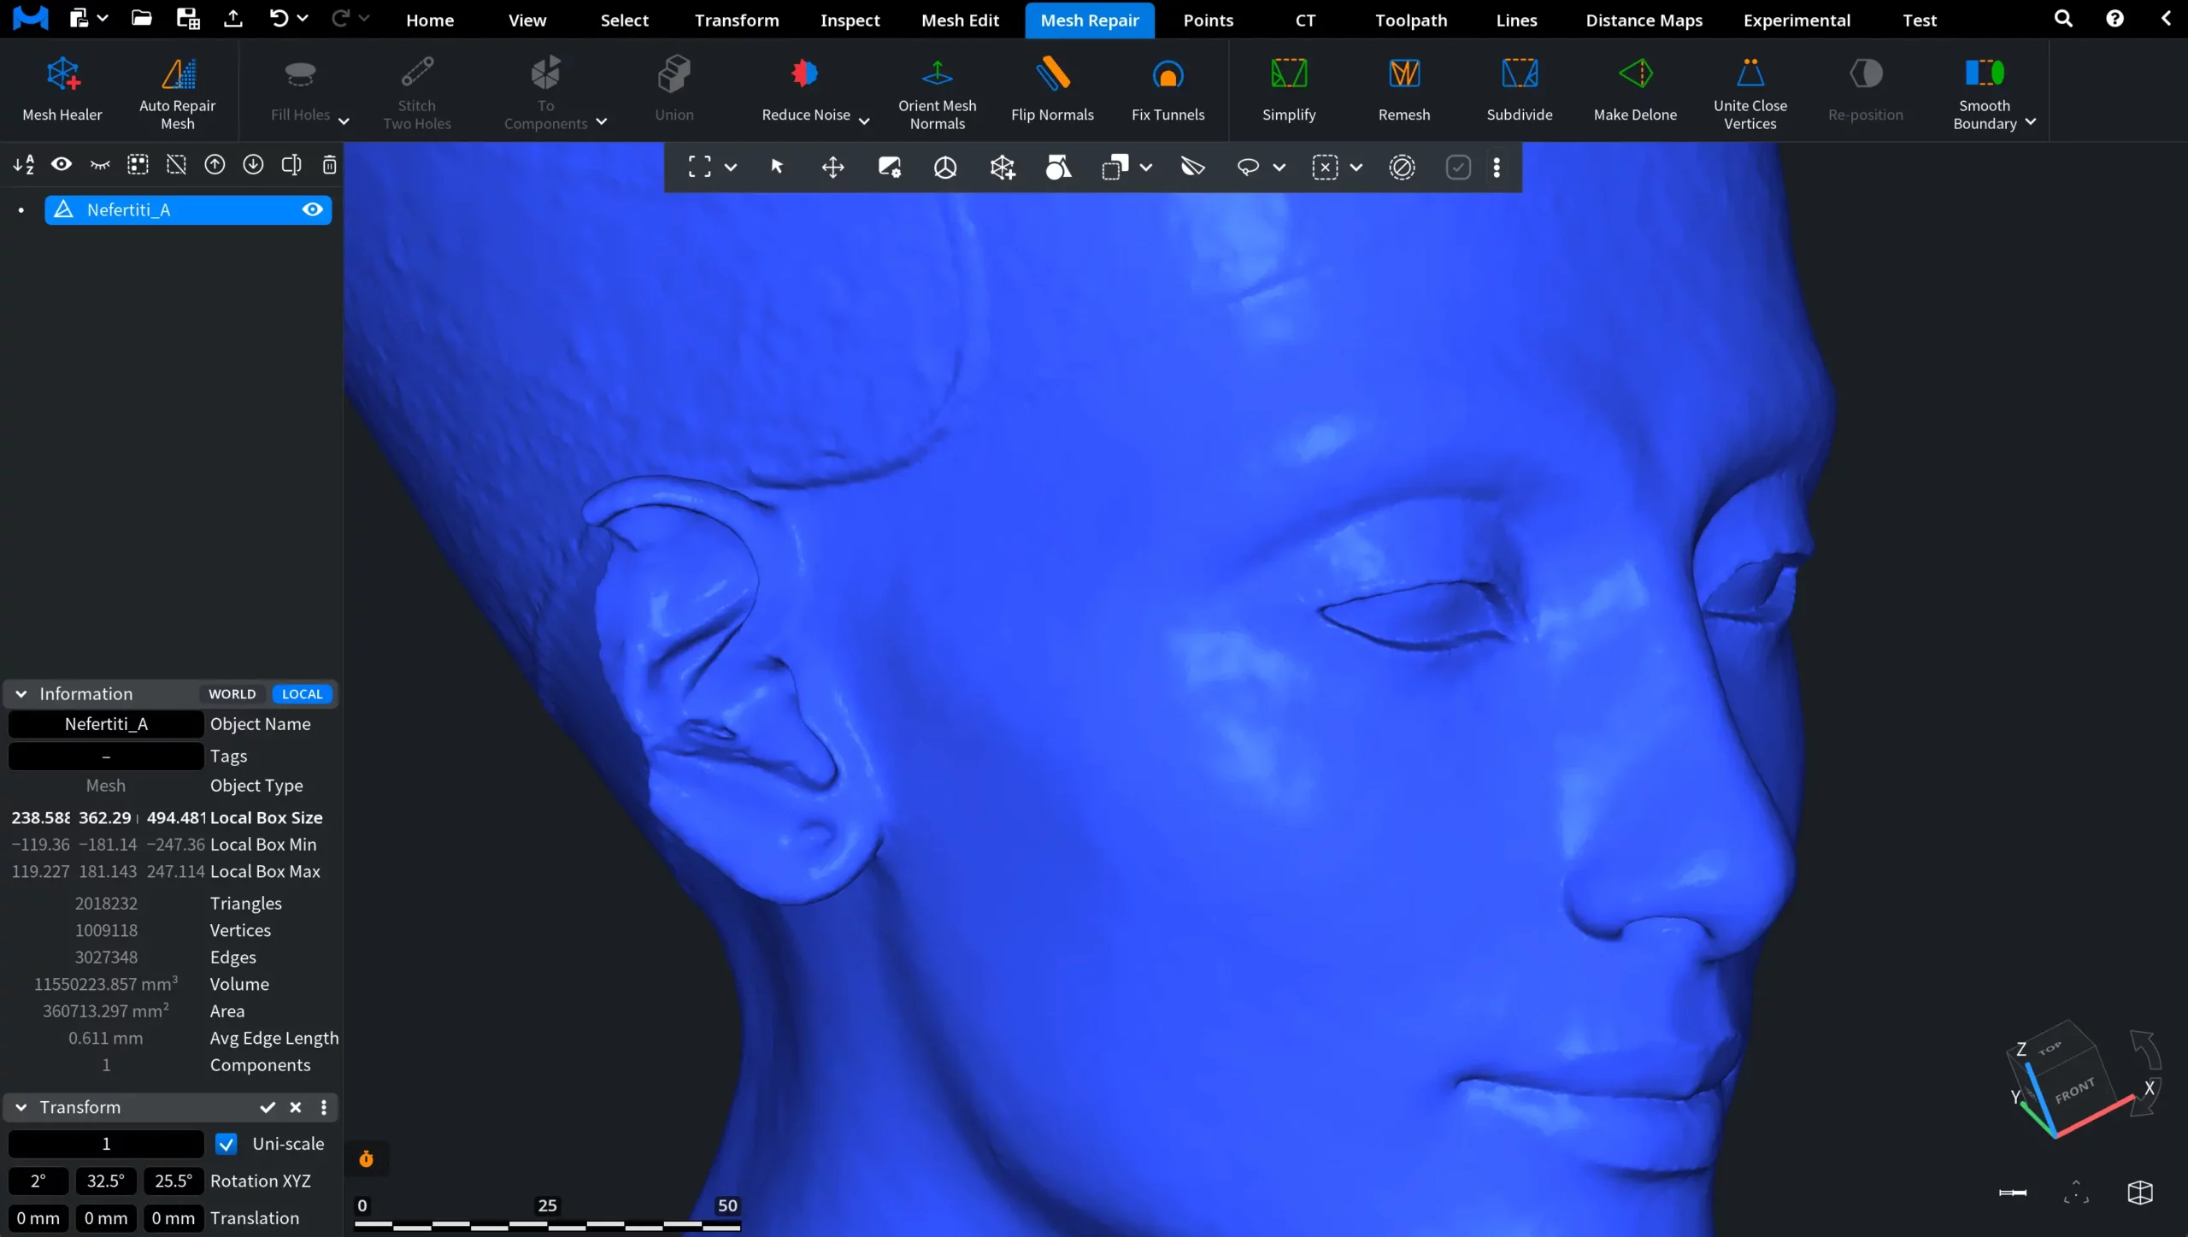The image size is (2188, 1237).
Task: Open the Reduce Noise tool
Action: click(805, 90)
